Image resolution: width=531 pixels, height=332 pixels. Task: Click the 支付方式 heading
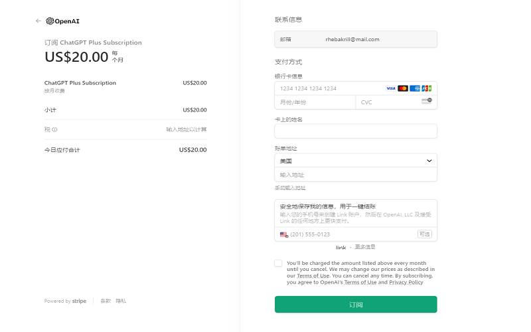tap(288, 62)
